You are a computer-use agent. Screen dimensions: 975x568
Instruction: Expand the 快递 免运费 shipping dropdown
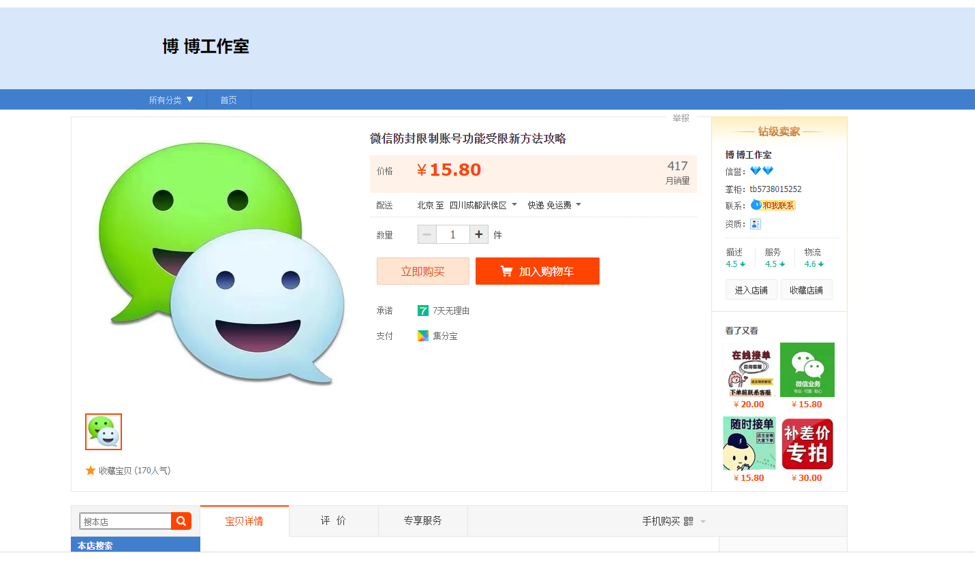[x=554, y=205]
